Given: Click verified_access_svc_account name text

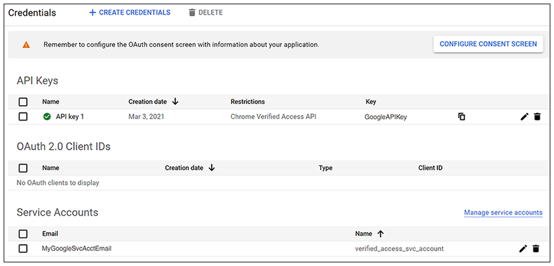Looking at the screenshot, I should (399, 248).
